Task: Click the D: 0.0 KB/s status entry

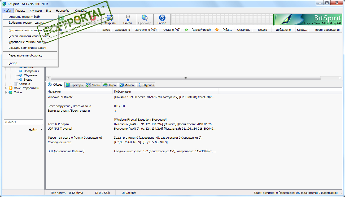Action: (102, 193)
